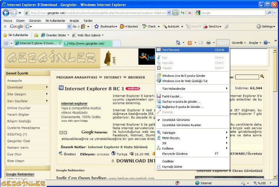Click Anasayfa sidebar link
Screen dimensions: 279x187
click(x=14, y=81)
